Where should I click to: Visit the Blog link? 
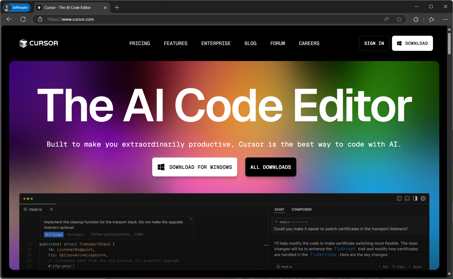point(250,43)
